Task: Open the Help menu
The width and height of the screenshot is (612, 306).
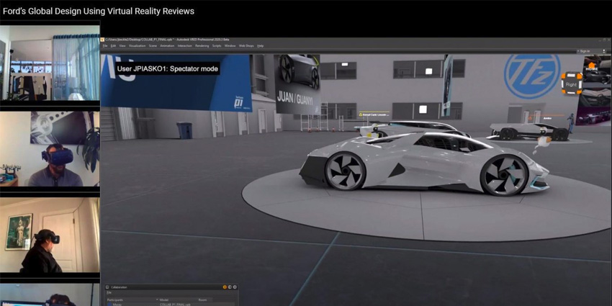Action: pyautogui.click(x=261, y=45)
